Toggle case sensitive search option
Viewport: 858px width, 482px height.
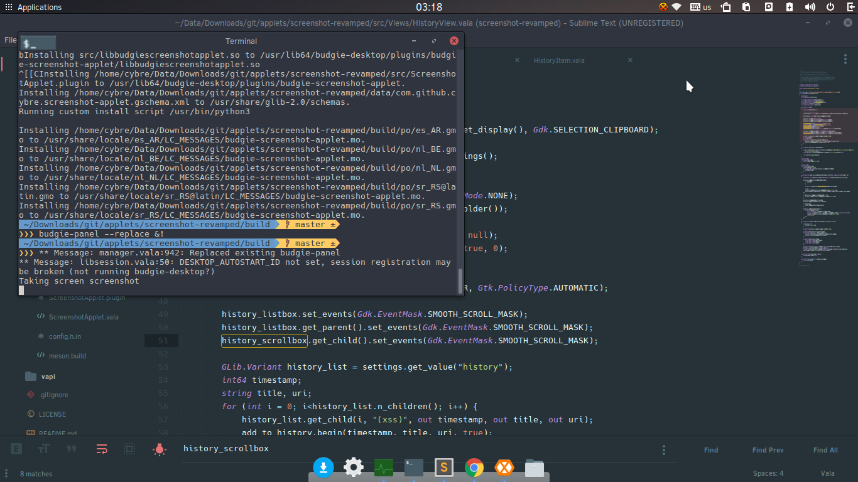[44, 449]
